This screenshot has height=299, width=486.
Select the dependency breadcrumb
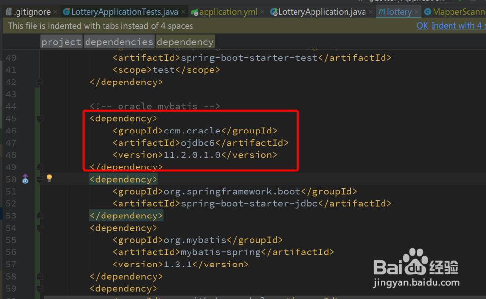pos(185,42)
